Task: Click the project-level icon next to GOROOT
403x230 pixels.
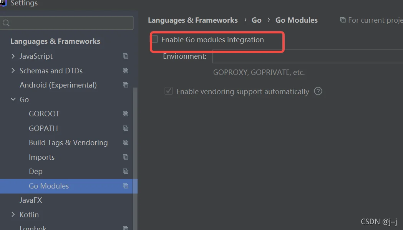Action: coord(125,114)
